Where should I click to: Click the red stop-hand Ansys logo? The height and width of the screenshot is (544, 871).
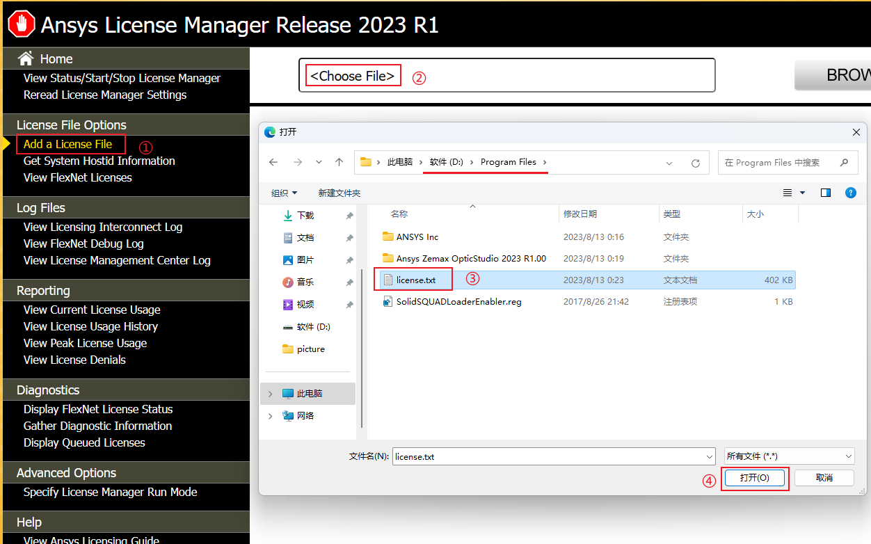coord(22,24)
